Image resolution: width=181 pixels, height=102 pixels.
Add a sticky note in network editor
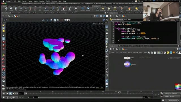[168, 53]
